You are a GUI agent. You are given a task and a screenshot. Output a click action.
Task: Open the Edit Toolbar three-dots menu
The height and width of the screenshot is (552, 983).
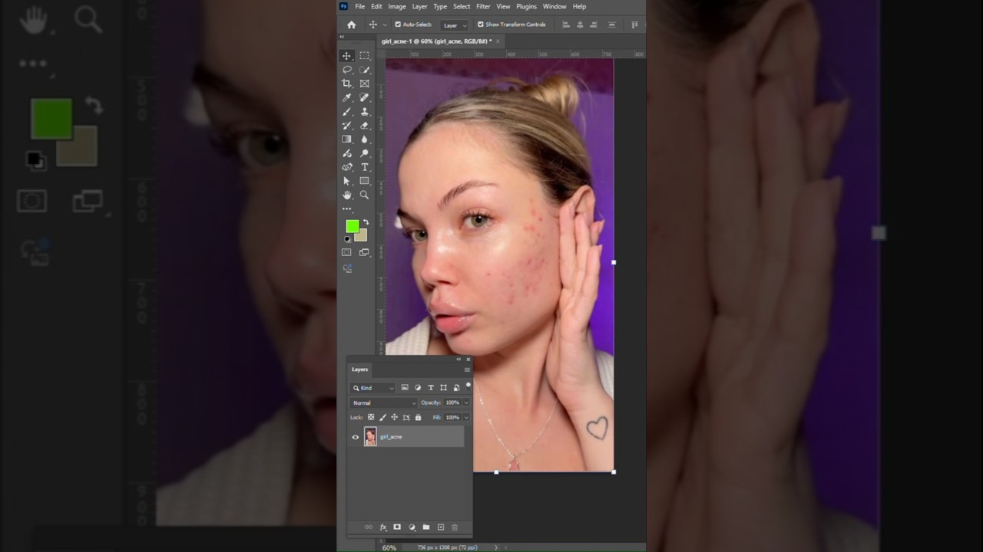347,209
